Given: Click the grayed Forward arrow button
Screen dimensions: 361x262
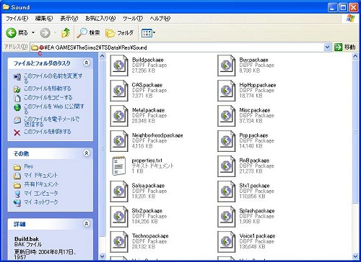Looking at the screenshot, I should [45, 33].
